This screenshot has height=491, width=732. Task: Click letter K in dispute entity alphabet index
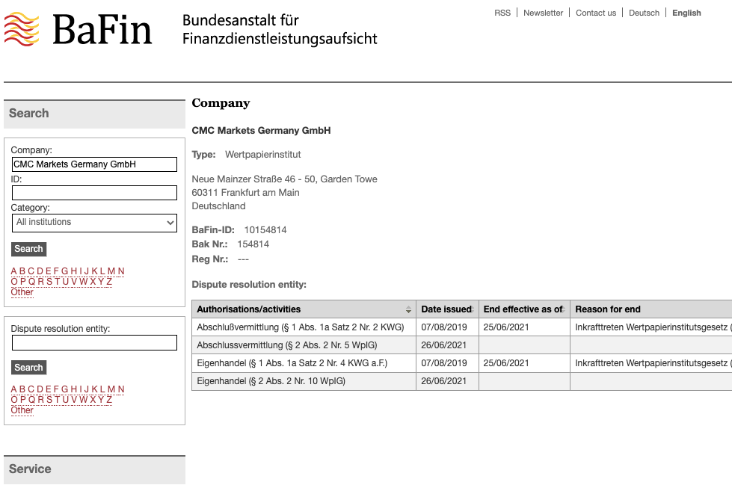(95, 389)
